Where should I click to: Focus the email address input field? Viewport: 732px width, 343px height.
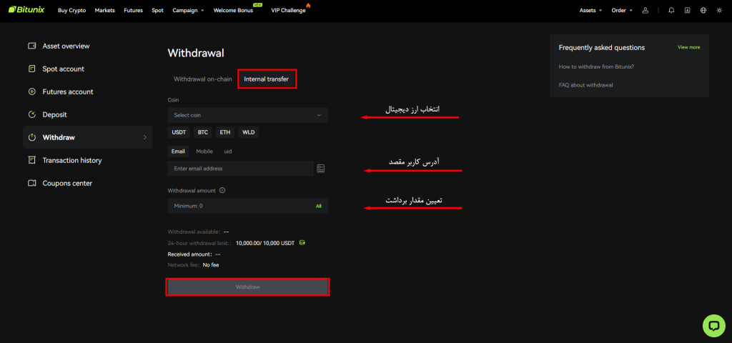pyautogui.click(x=240, y=169)
